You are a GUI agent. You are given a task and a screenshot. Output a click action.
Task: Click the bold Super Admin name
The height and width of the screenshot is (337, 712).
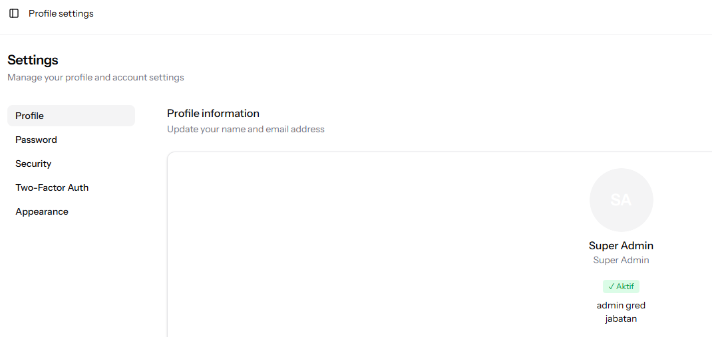[621, 246]
